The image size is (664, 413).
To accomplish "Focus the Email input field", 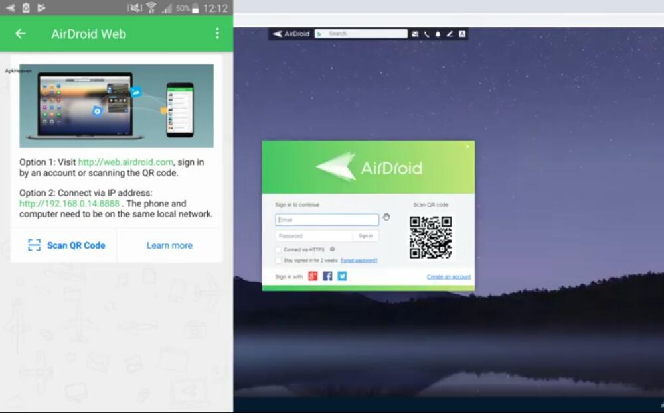I will click(327, 220).
